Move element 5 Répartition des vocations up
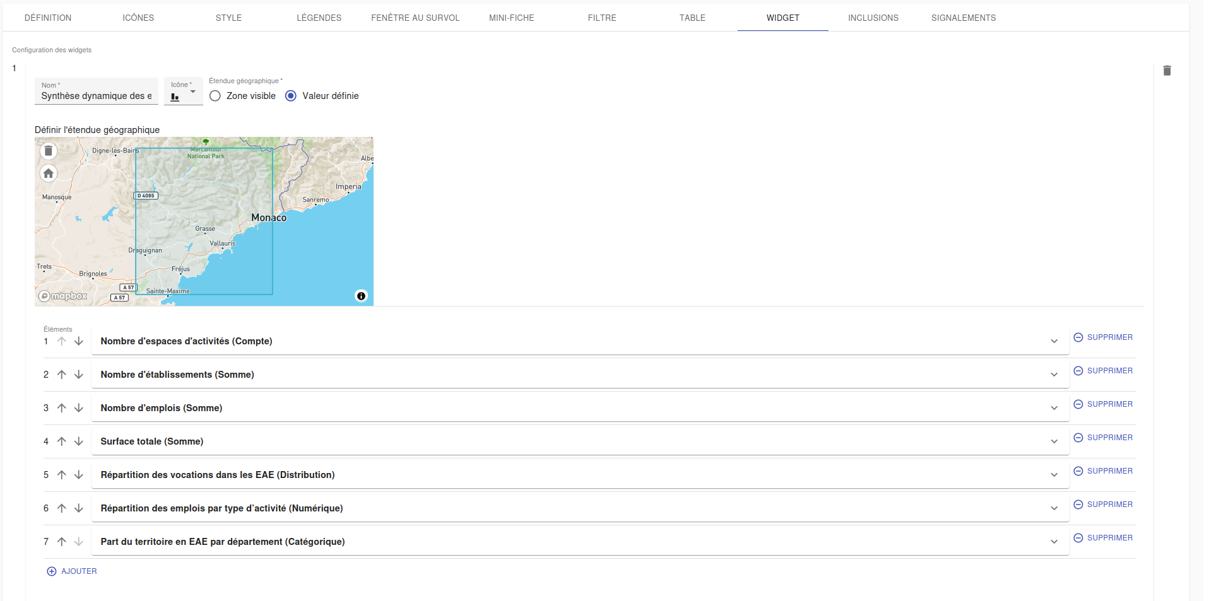Viewport: 1209px width, 601px height. (x=62, y=475)
